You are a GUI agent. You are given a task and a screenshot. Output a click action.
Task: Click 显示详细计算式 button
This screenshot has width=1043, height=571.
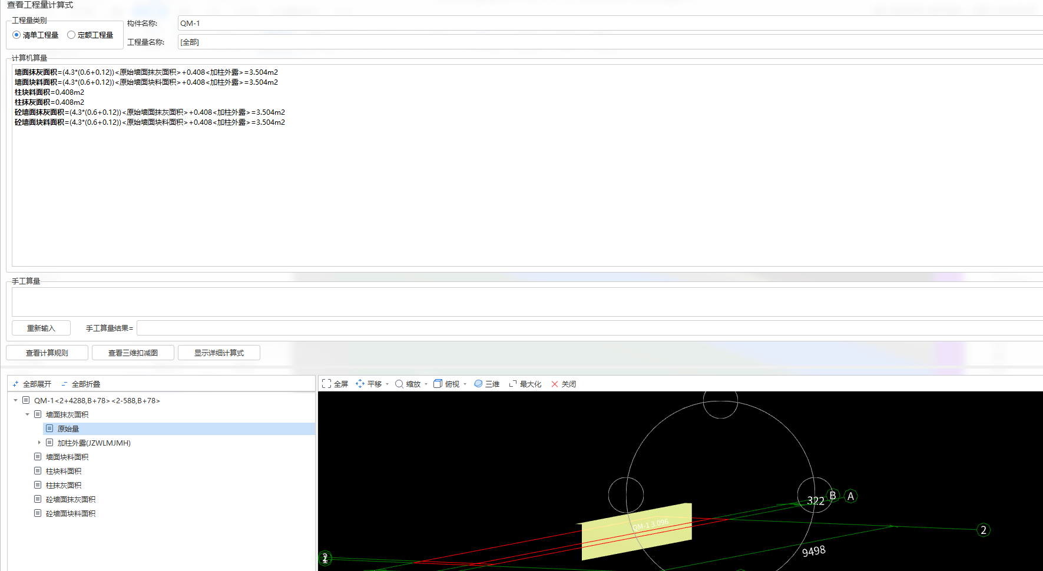point(219,353)
